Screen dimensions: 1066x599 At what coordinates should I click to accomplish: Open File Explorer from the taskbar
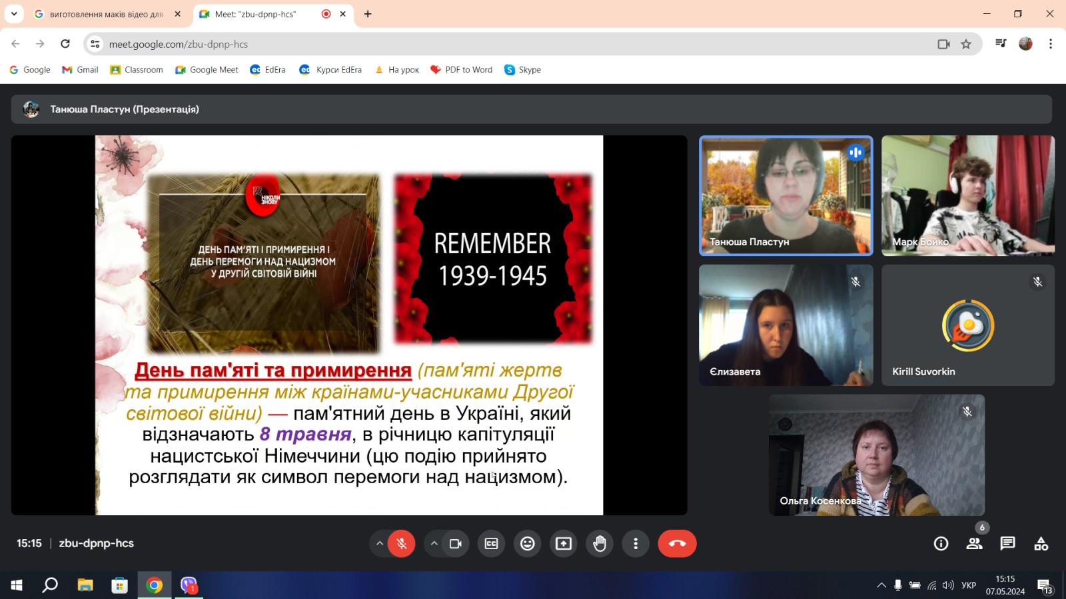85,585
